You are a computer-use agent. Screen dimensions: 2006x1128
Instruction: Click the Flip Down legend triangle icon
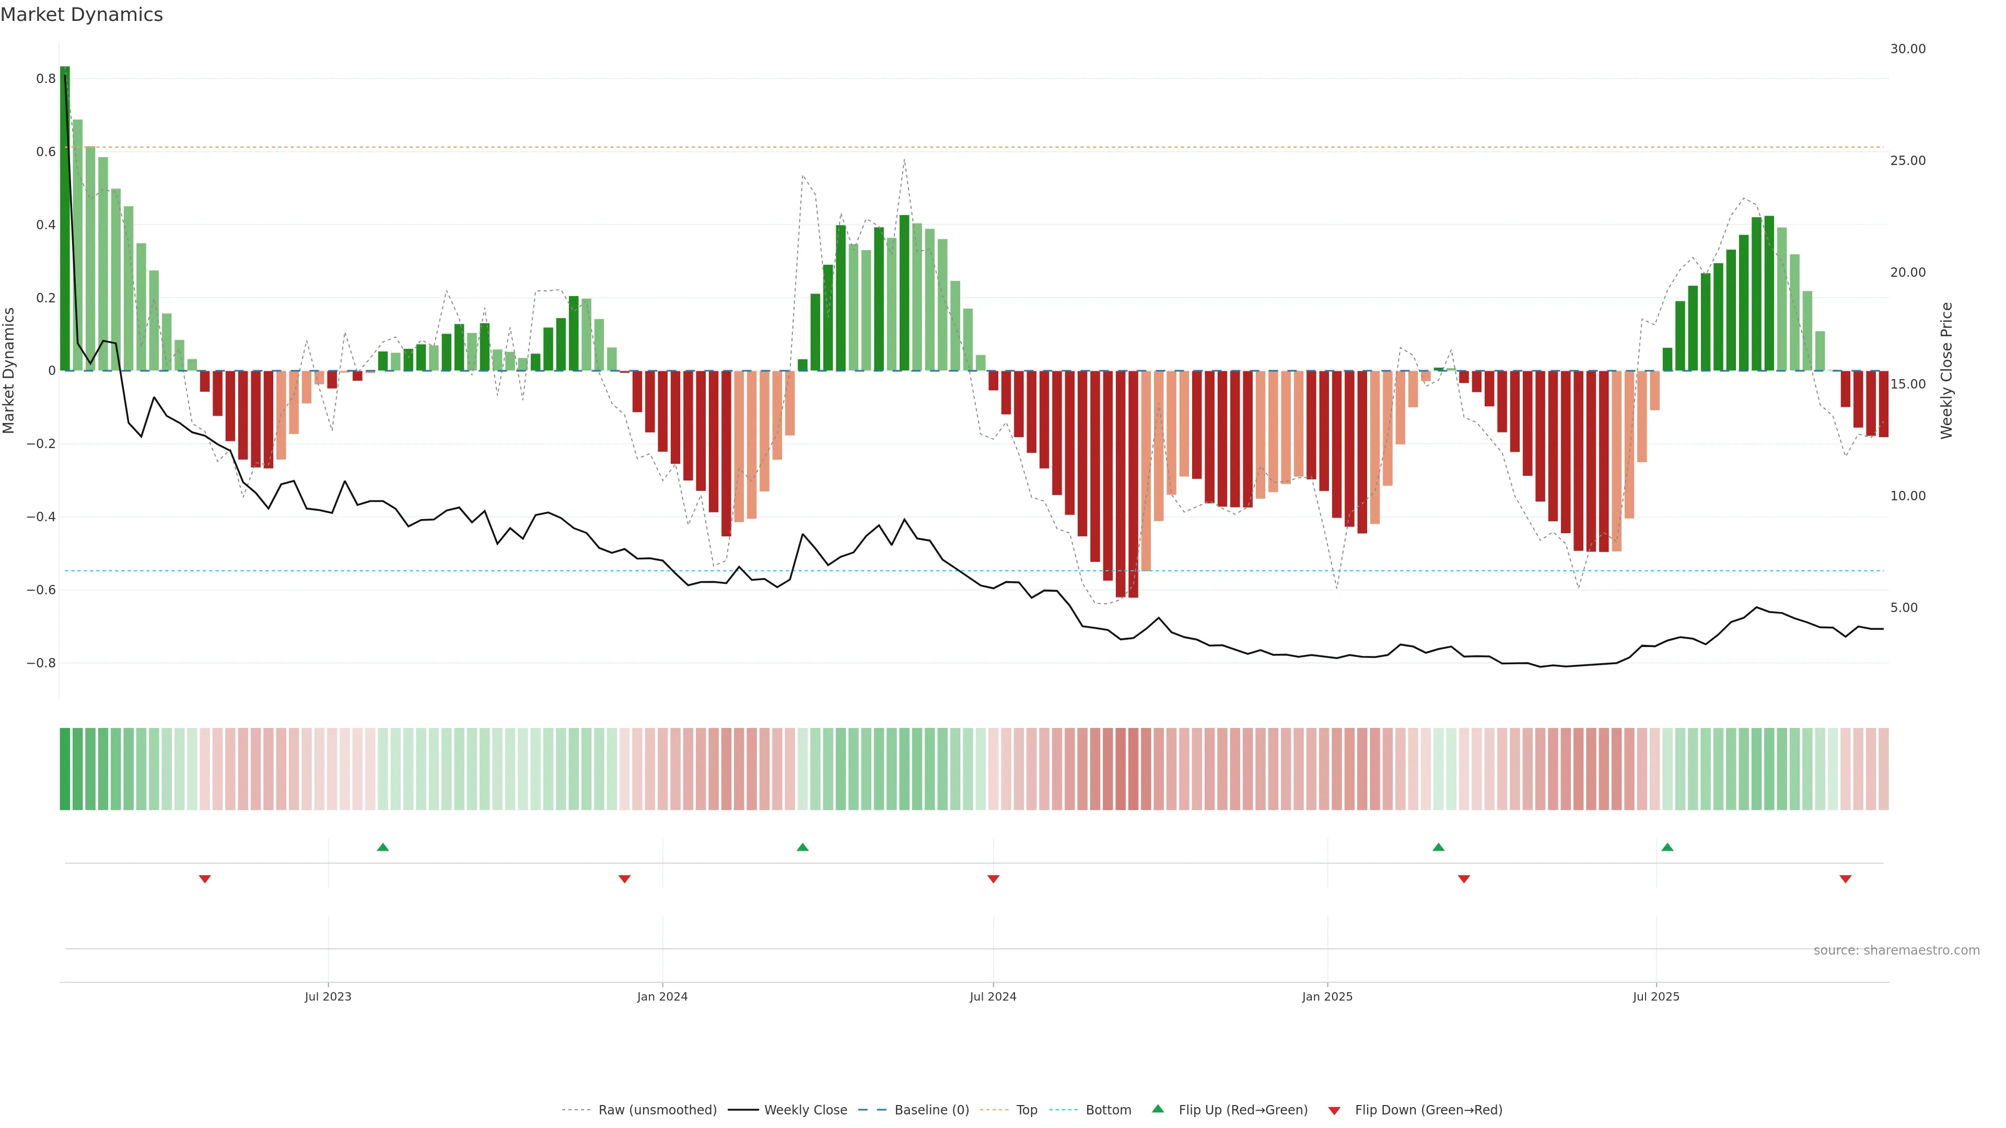(1334, 1111)
